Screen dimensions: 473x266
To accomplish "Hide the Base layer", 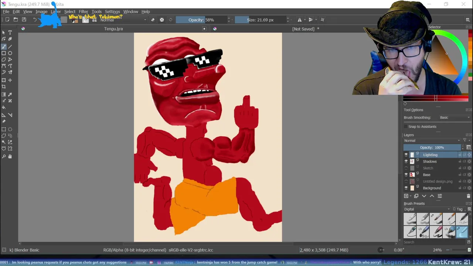I will coord(406,175).
